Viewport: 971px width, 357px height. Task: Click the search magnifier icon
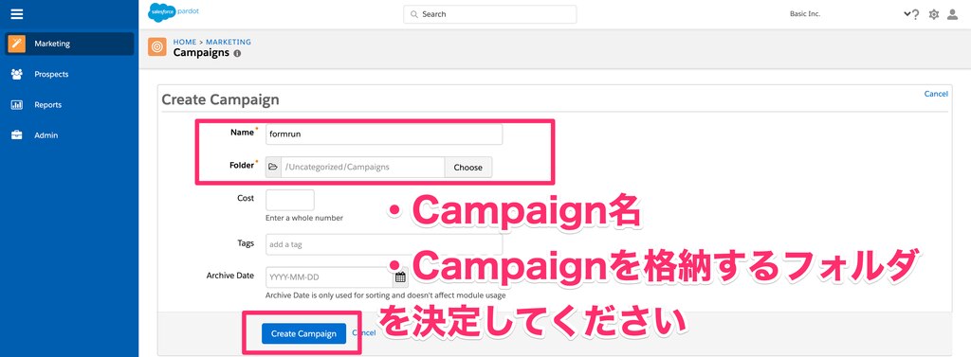[x=414, y=14]
